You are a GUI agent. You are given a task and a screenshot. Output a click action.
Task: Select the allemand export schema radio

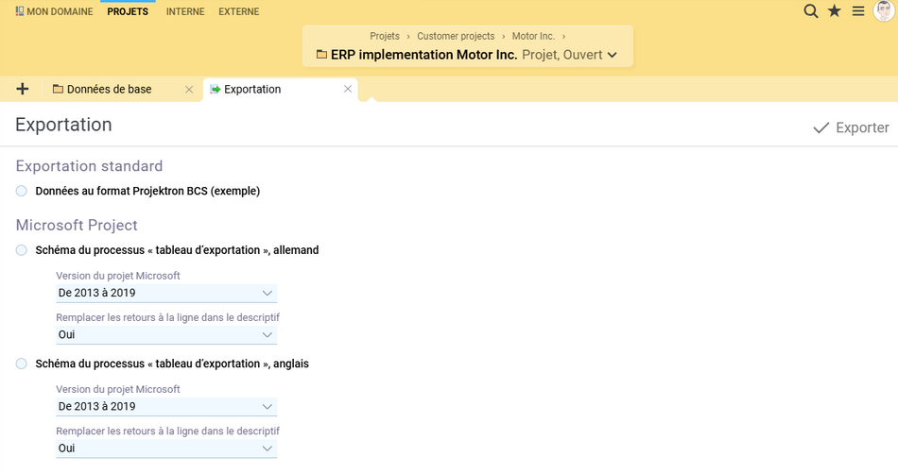click(21, 250)
